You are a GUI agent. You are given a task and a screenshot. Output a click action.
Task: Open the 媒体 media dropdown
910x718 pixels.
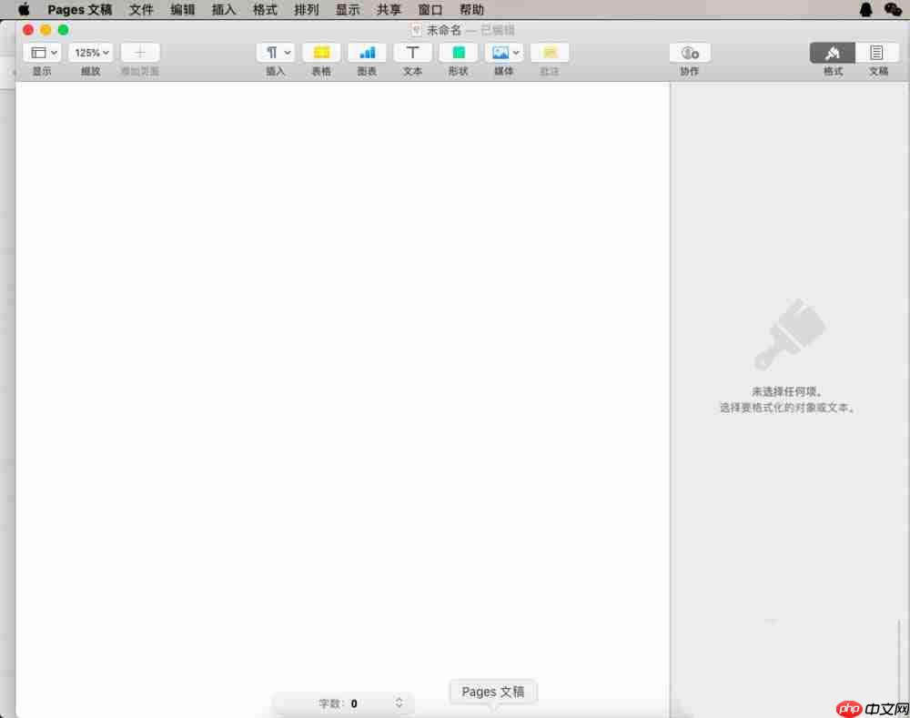pyautogui.click(x=504, y=53)
